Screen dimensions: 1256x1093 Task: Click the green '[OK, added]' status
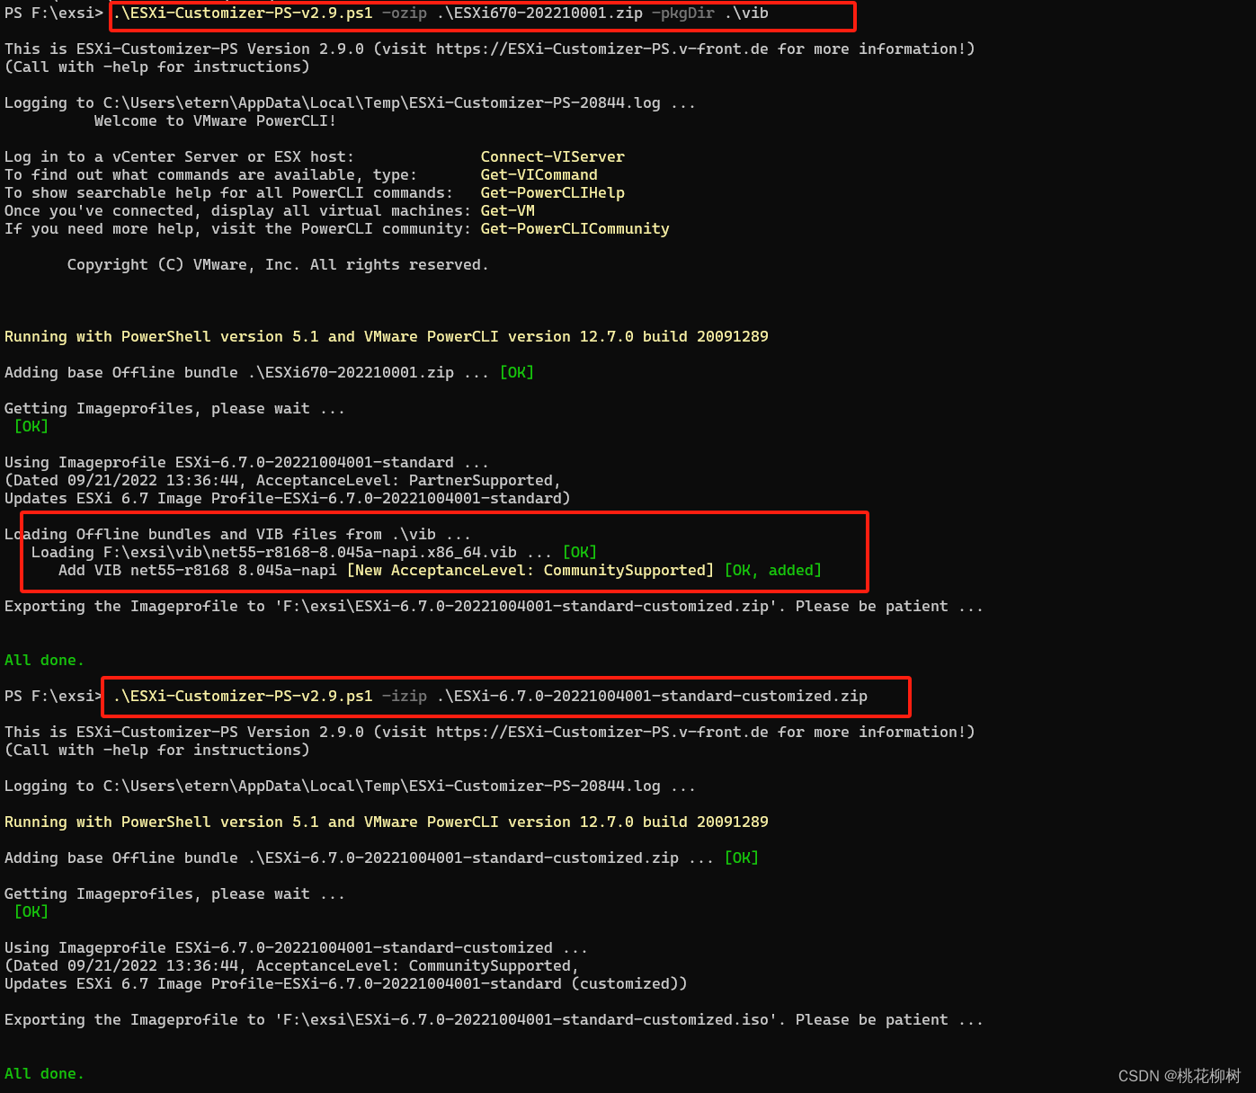click(773, 571)
